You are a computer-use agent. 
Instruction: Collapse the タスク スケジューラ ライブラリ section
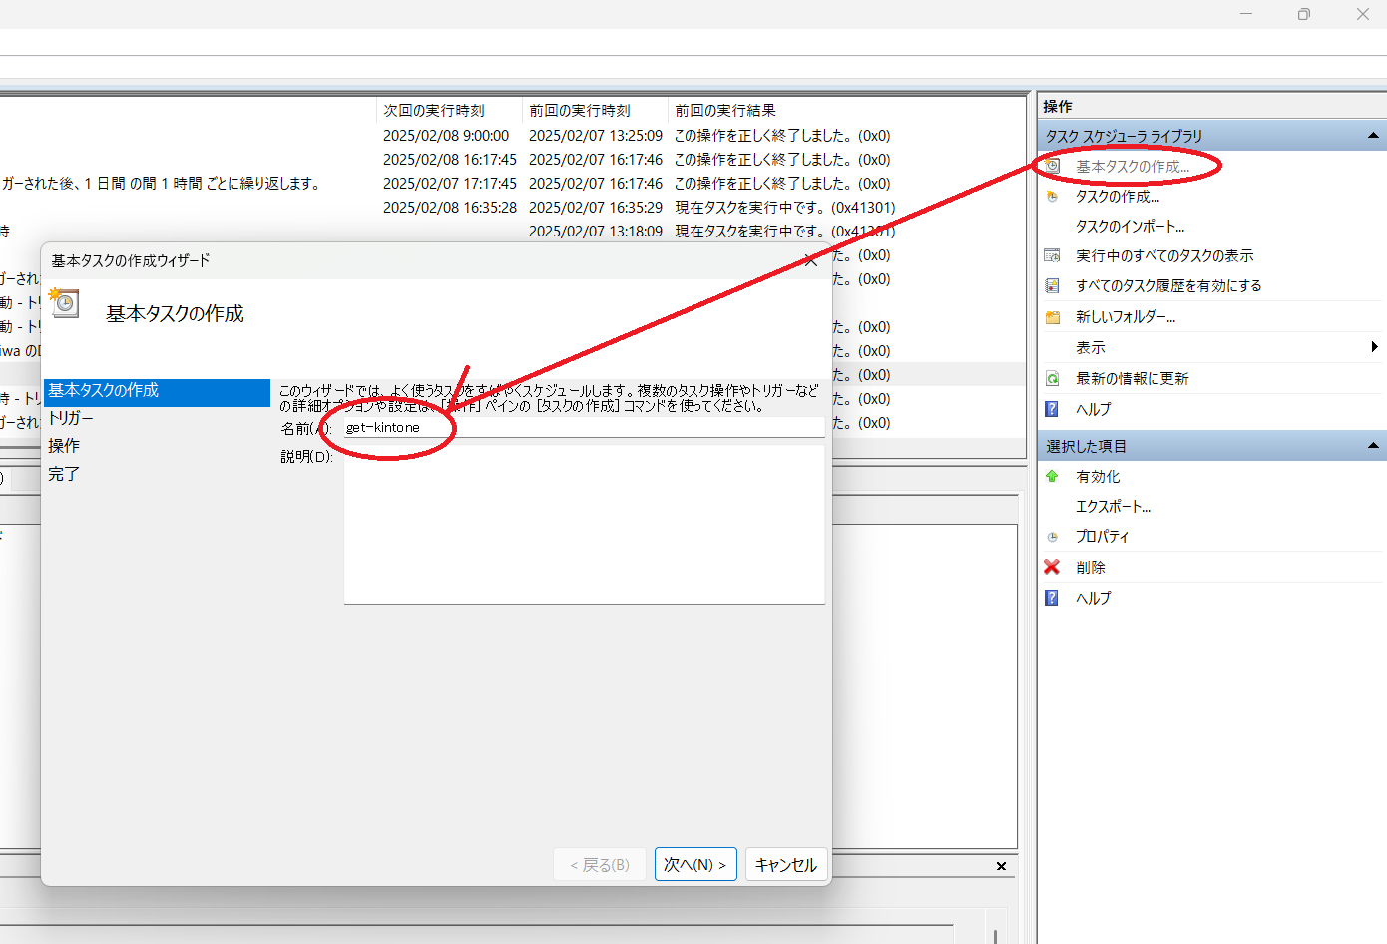click(1375, 135)
